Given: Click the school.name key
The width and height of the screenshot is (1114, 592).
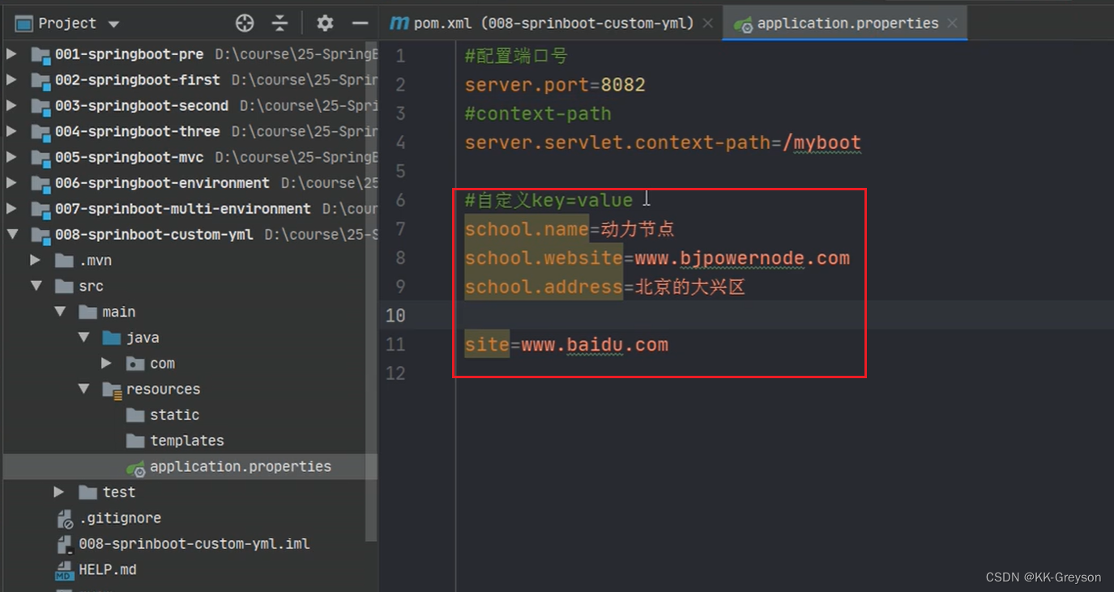Looking at the screenshot, I should tap(526, 229).
